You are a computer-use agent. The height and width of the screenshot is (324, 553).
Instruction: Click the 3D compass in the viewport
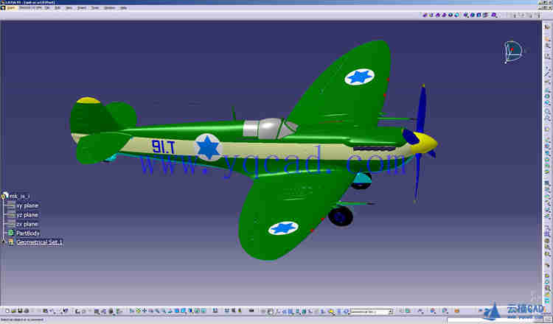coord(513,52)
